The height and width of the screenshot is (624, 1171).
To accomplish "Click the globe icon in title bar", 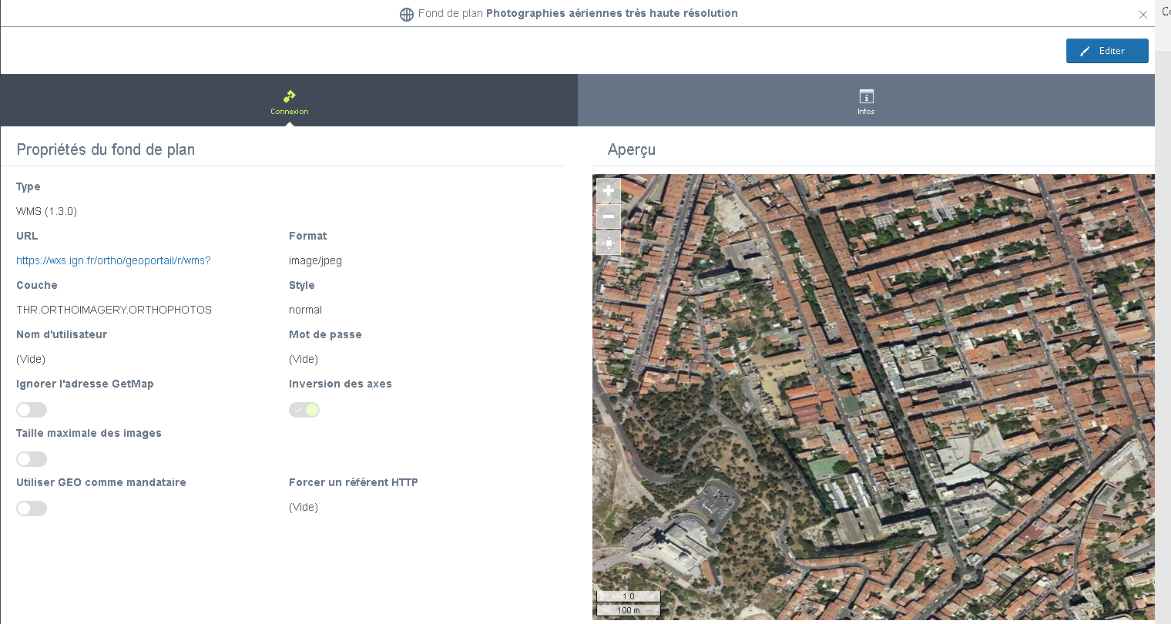I will pyautogui.click(x=407, y=14).
